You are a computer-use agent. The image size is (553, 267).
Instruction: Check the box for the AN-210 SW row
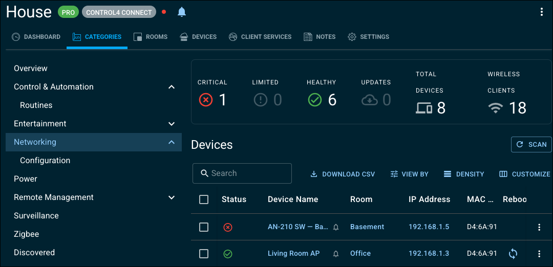(204, 227)
